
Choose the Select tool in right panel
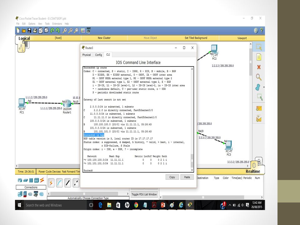click(x=259, y=47)
